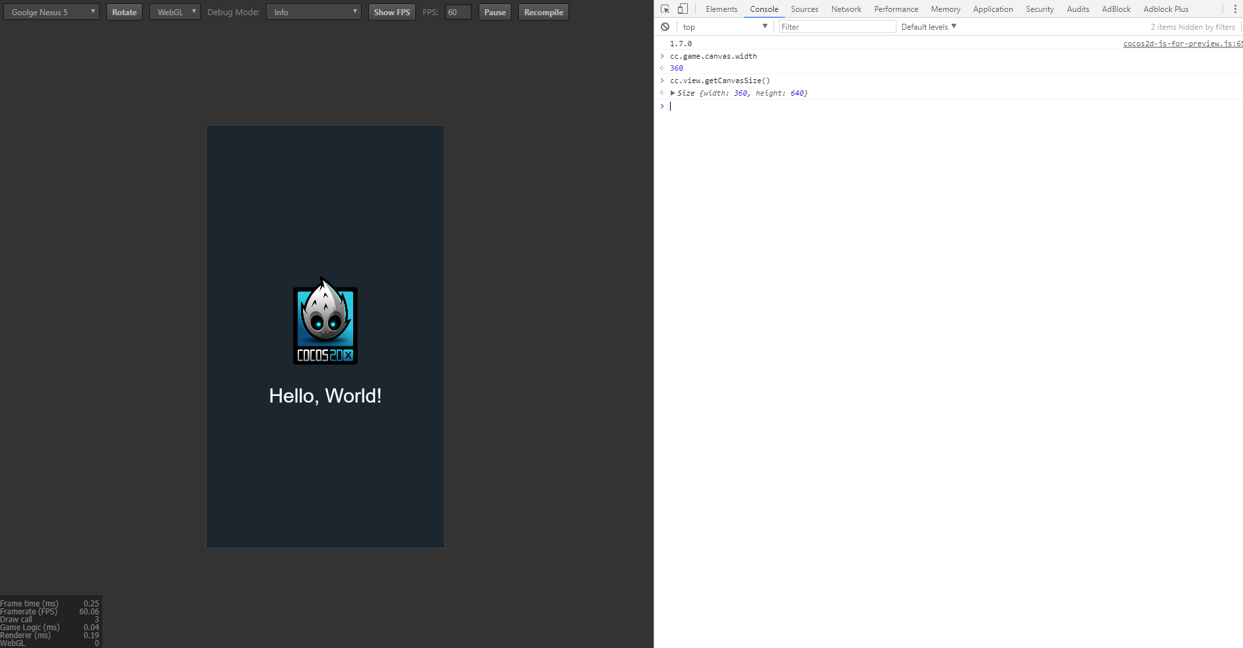The width and height of the screenshot is (1243, 648).
Task: Open the cocos2d-js-for-preview.js source link
Action: tap(1183, 44)
